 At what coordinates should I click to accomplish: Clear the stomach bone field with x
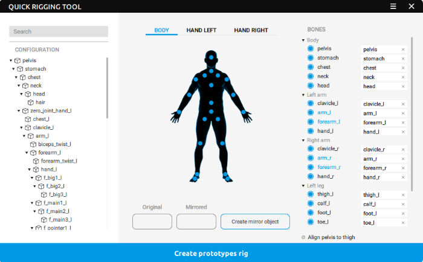(403, 59)
